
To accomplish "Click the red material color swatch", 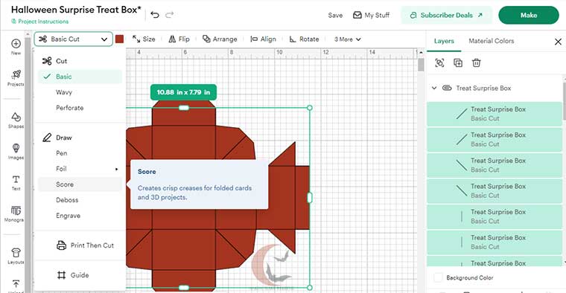I will [119, 39].
